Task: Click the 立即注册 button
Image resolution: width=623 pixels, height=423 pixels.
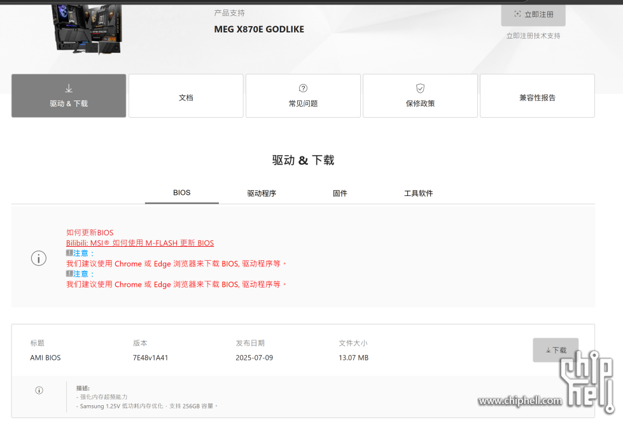Action: point(533,15)
